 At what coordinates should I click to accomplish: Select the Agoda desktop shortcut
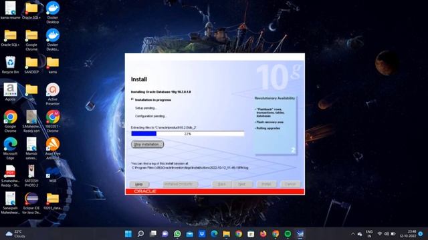10,92
